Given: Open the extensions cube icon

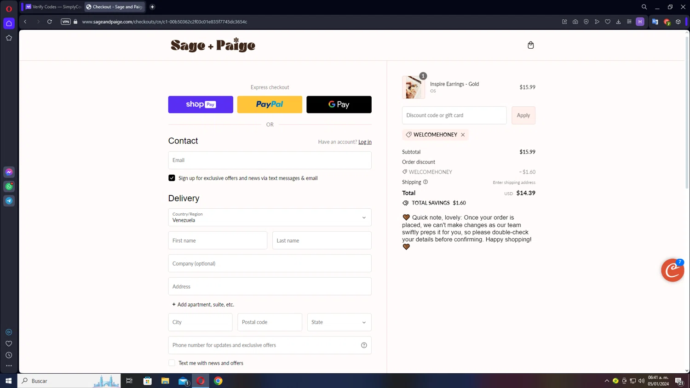Looking at the screenshot, I should click(678, 22).
